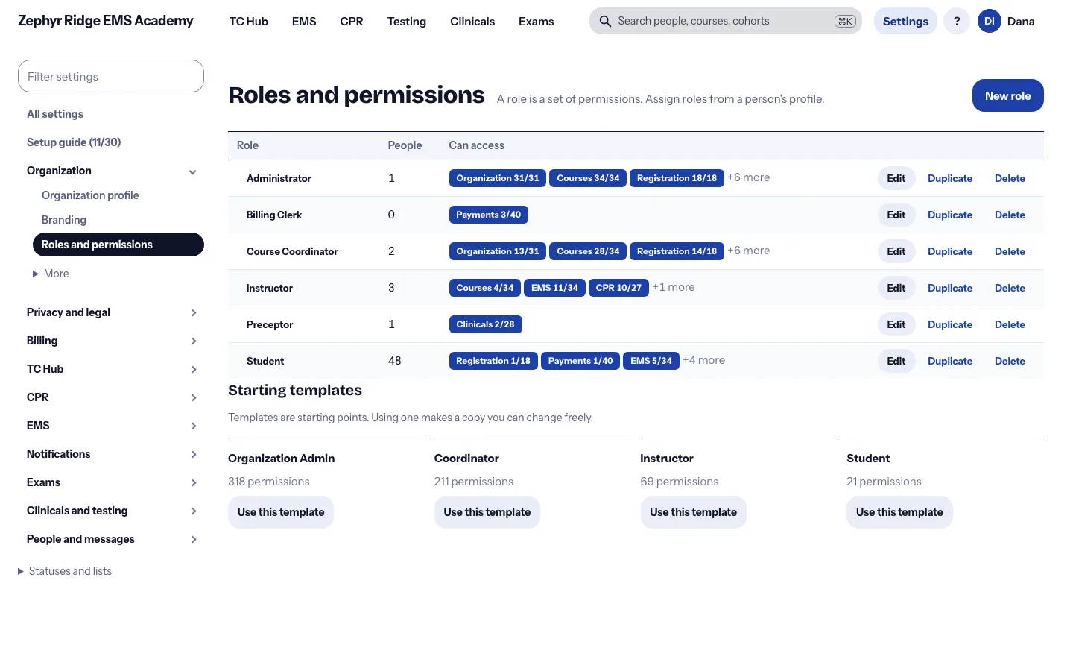
Task: Expand Clinicals and testing section
Action: [112, 511]
